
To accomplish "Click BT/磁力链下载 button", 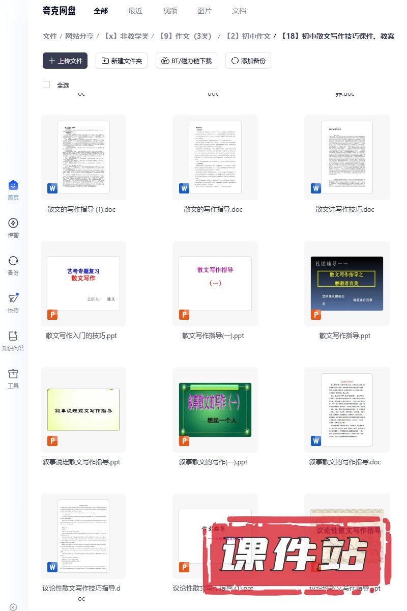I will click(x=187, y=61).
